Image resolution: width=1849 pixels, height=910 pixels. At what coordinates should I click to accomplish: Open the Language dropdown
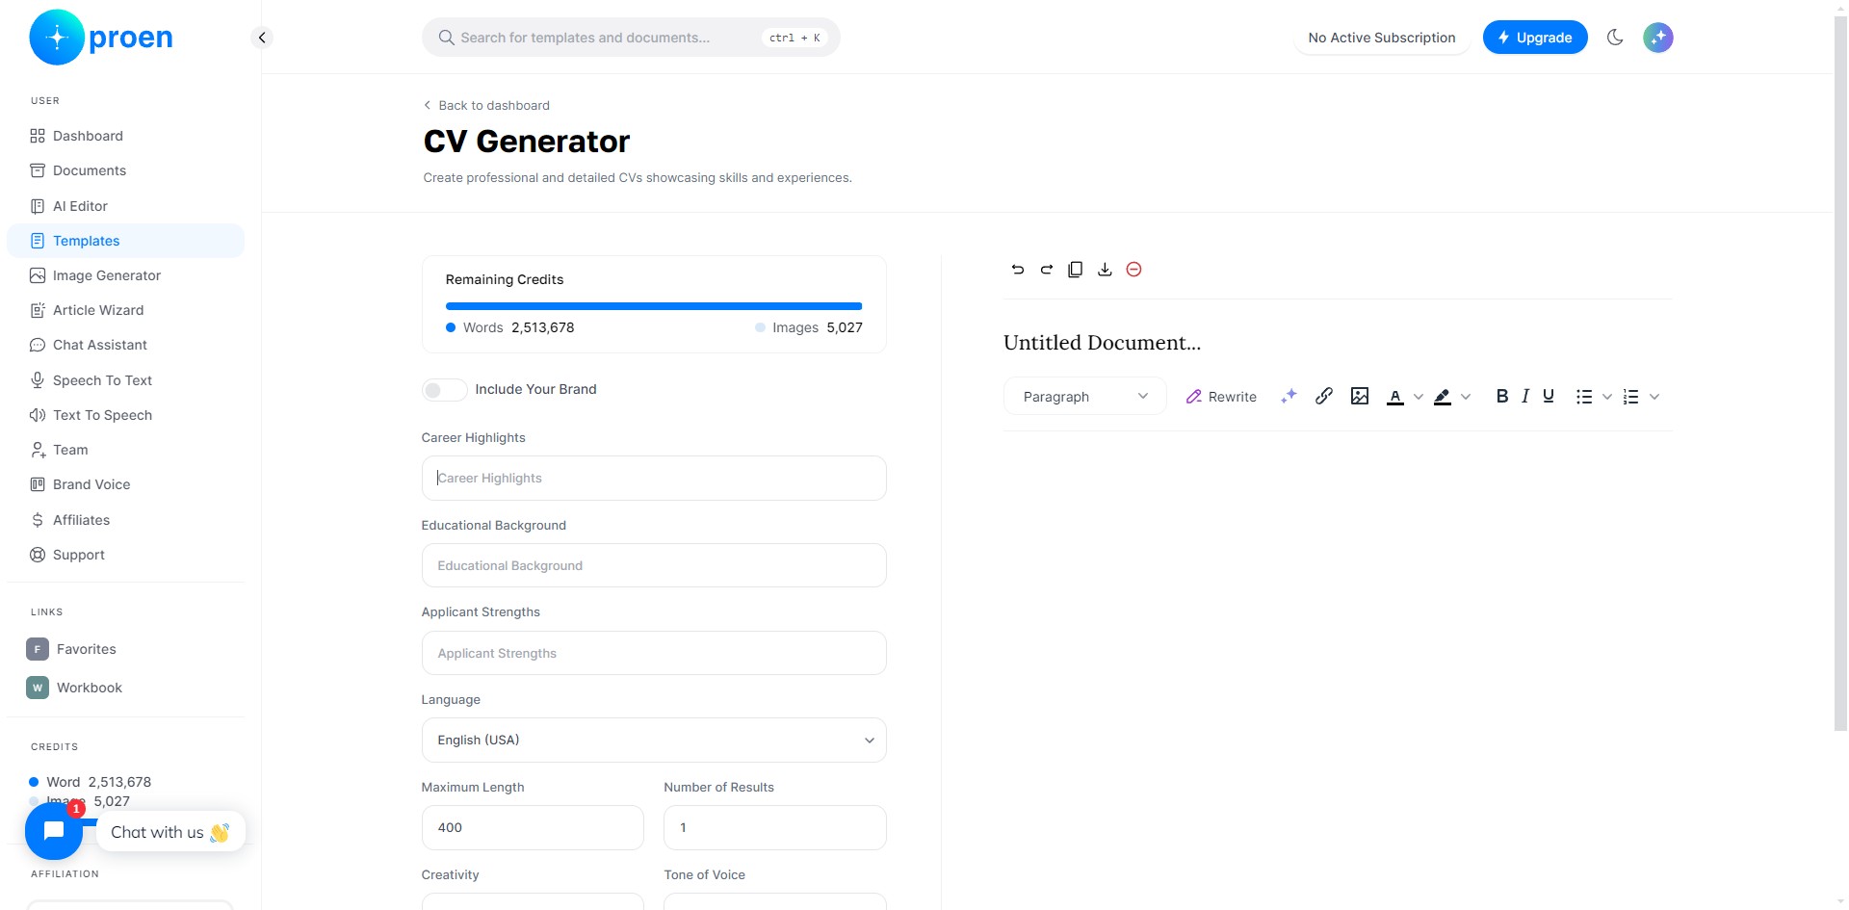click(654, 741)
